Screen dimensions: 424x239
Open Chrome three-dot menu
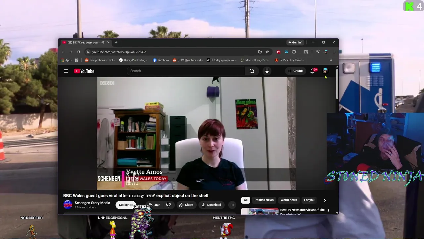[334, 52]
